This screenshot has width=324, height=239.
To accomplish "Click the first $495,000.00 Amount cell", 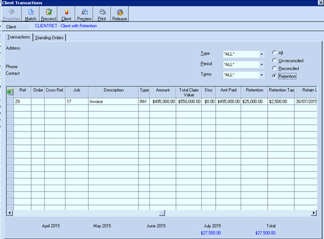I will click(x=163, y=101).
